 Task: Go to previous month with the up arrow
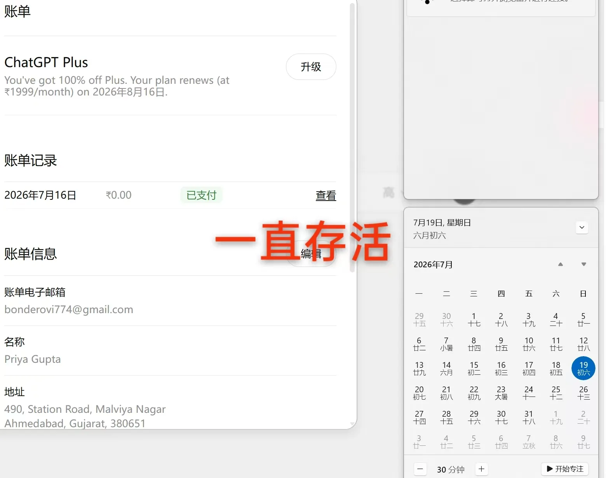560,264
